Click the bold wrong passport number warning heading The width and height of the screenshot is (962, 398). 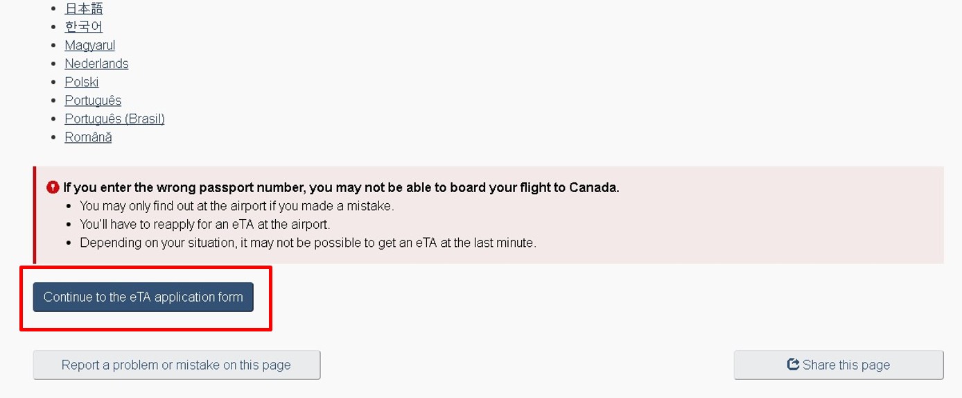tap(341, 187)
